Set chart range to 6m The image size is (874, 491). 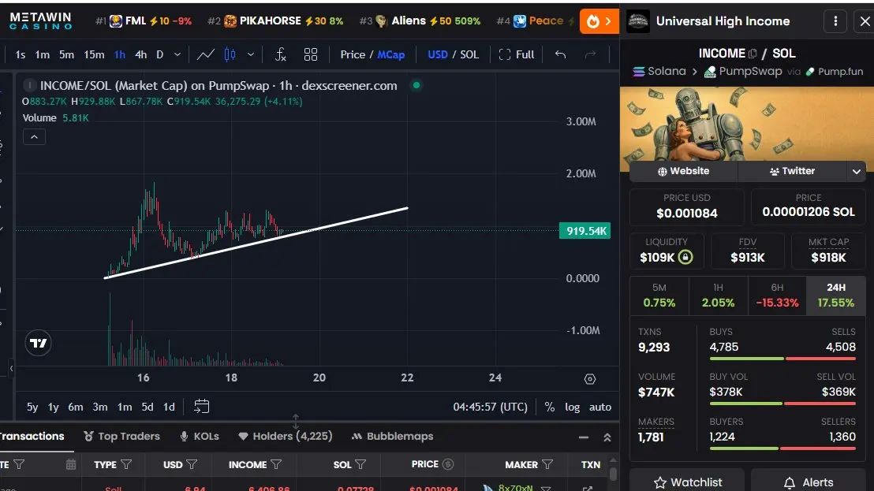(75, 407)
